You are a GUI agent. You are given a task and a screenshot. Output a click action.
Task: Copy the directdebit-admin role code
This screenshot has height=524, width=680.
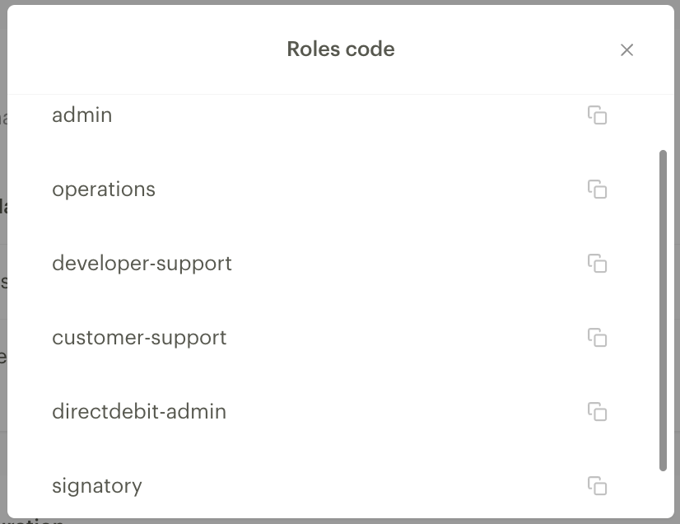(597, 412)
